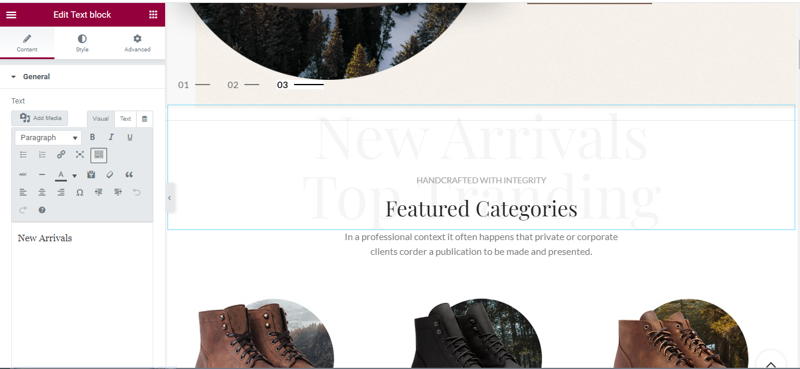Toggle bold formatting
The image size is (800, 369).
(x=92, y=137)
